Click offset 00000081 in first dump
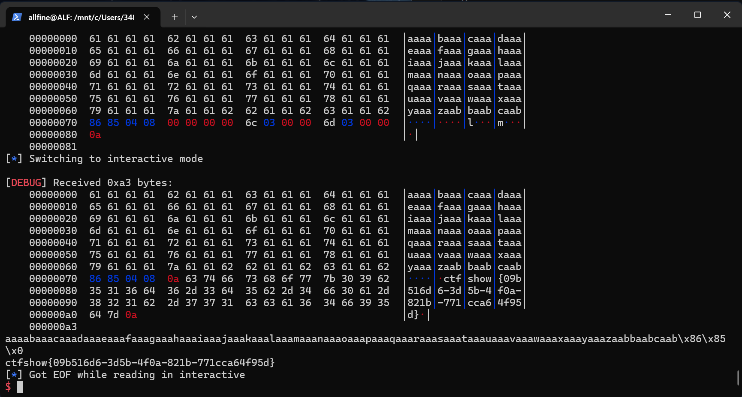This screenshot has width=742, height=397. (53, 147)
